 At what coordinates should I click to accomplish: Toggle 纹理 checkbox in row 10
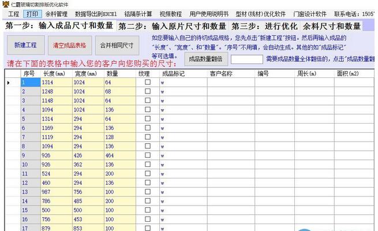coord(148,165)
